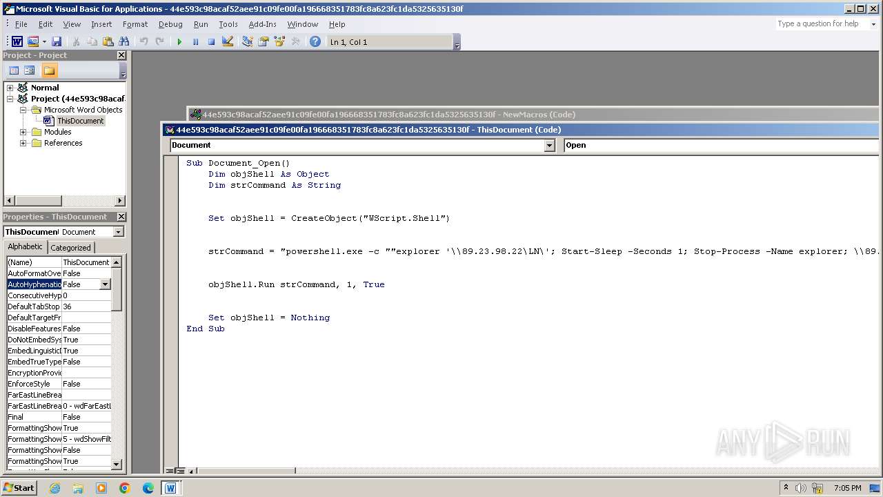This screenshot has height=497, width=883.
Task: Toggle Design Mode icon
Action: tap(228, 42)
